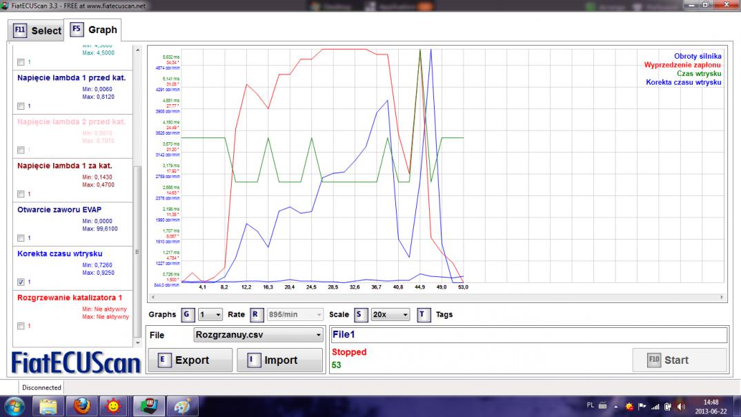Click the FiatECUScan taskbar icon
Screen dimensions: 741x417
(148, 407)
